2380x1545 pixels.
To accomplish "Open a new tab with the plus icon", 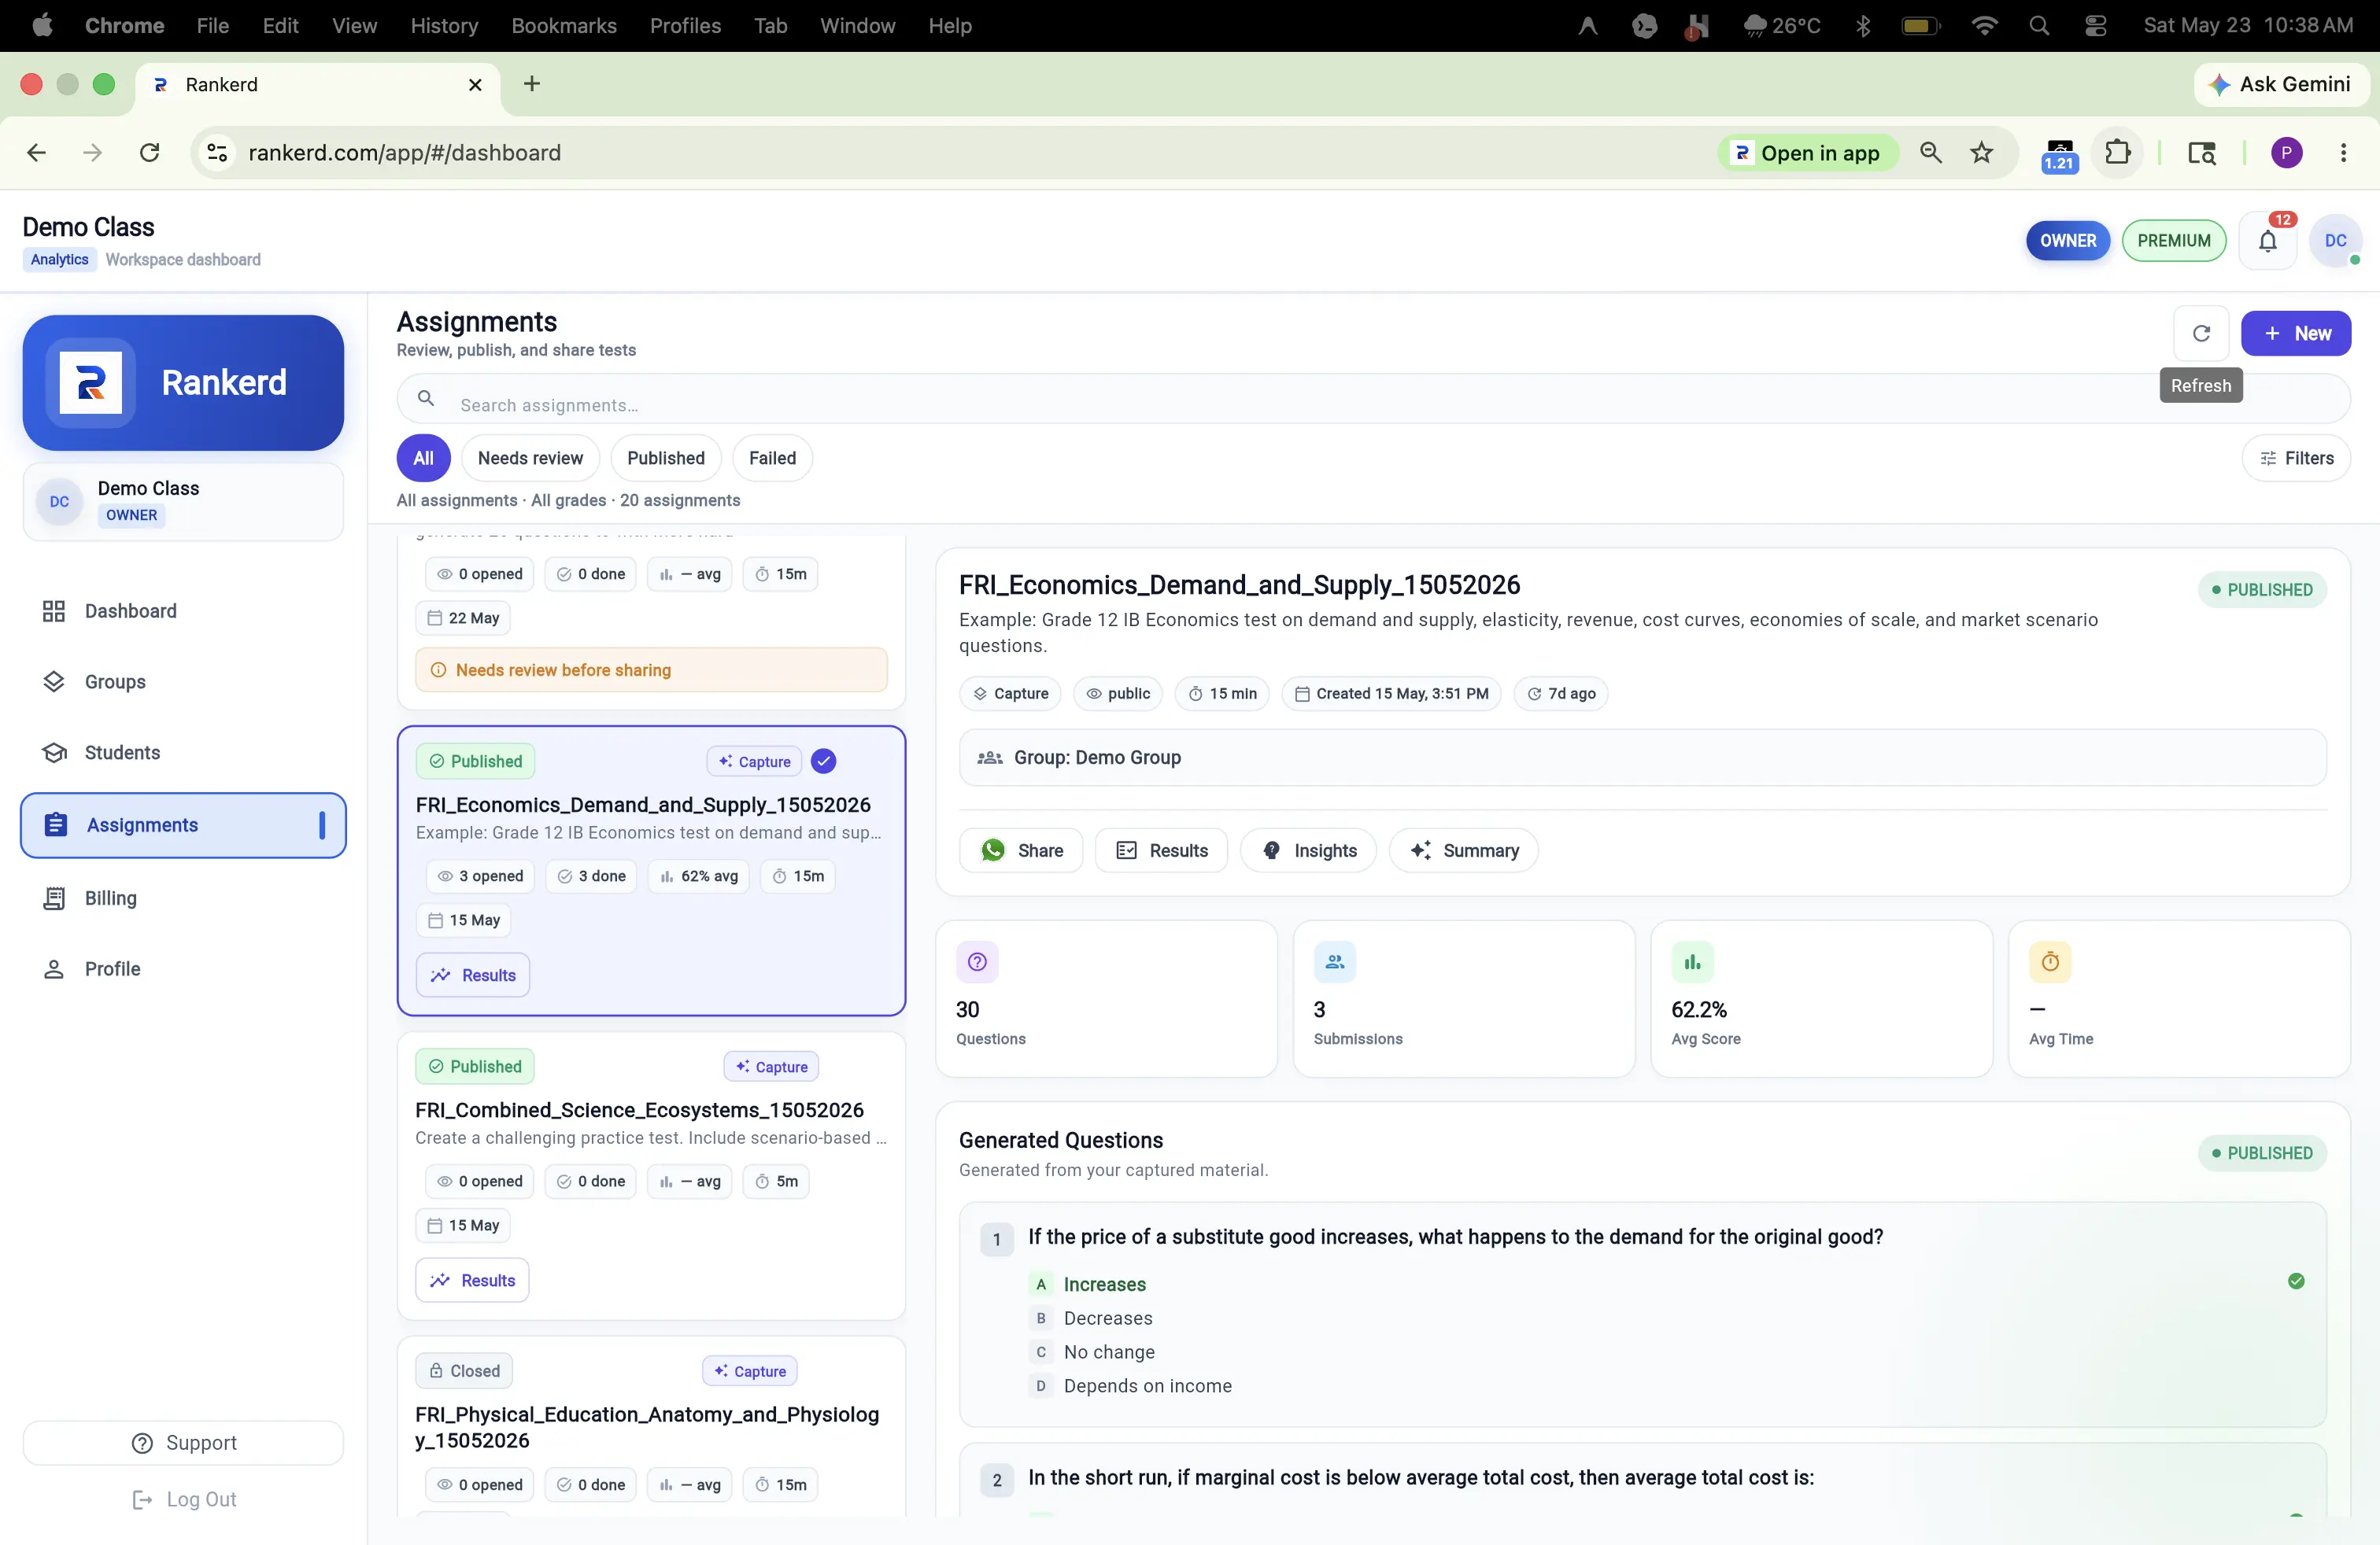I will (532, 84).
